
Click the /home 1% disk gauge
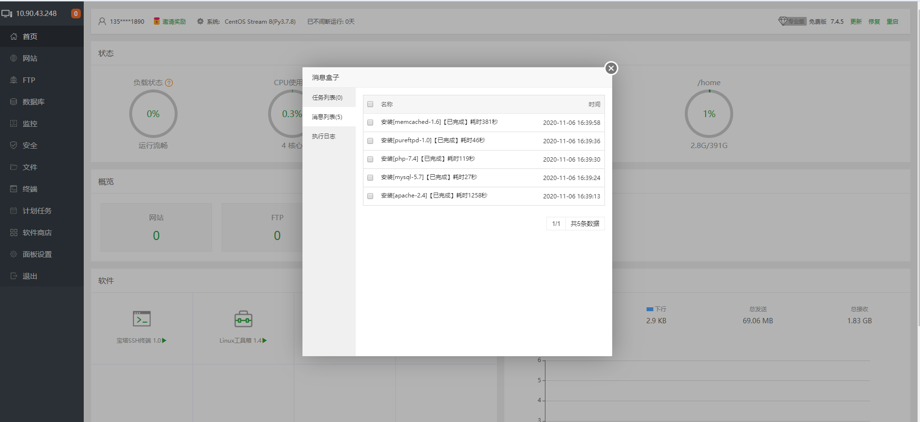click(x=709, y=114)
